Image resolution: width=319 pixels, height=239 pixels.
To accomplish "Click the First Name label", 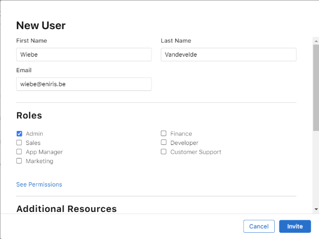I will [32, 41].
